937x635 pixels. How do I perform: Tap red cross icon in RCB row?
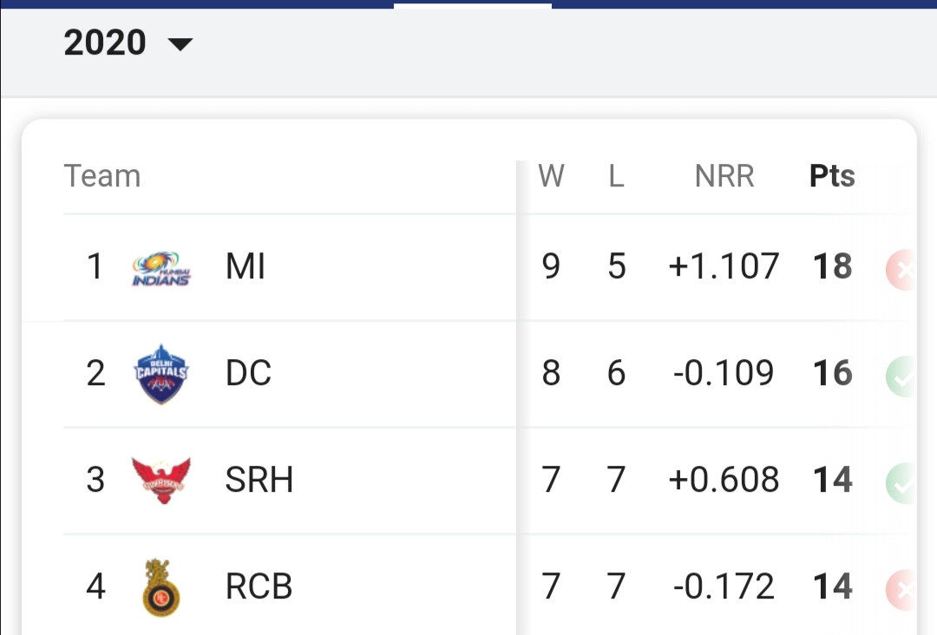click(902, 590)
